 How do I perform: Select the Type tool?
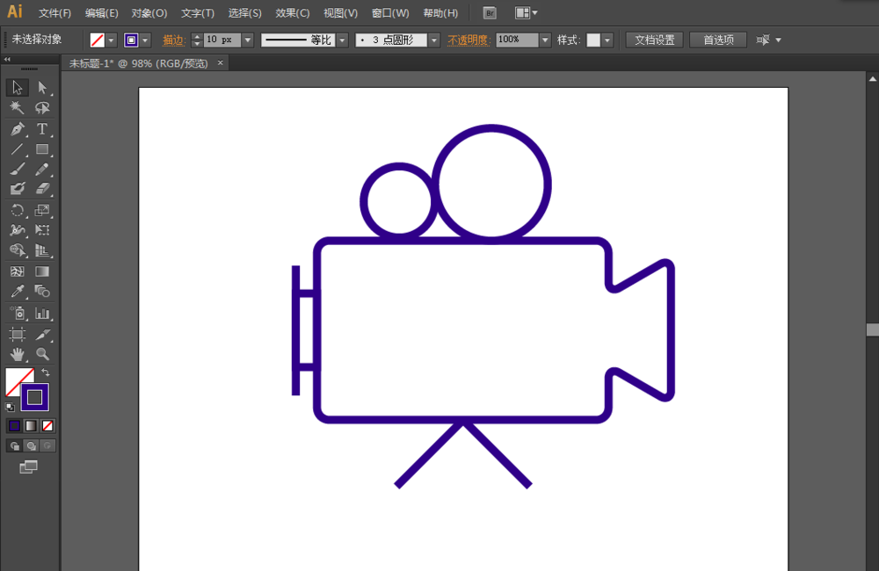(x=42, y=129)
